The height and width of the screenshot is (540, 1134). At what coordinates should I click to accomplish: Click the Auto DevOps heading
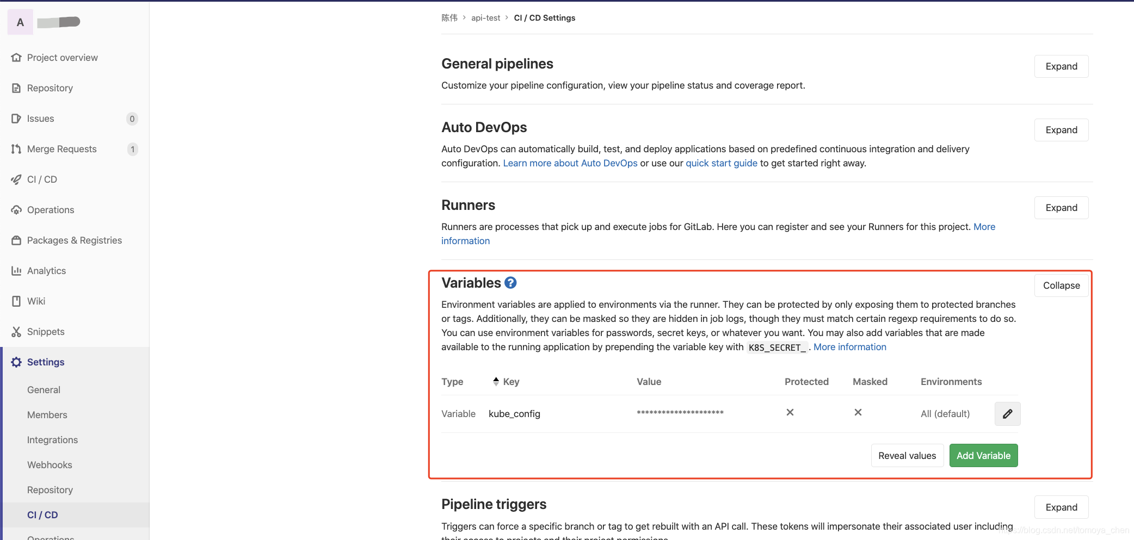point(484,127)
